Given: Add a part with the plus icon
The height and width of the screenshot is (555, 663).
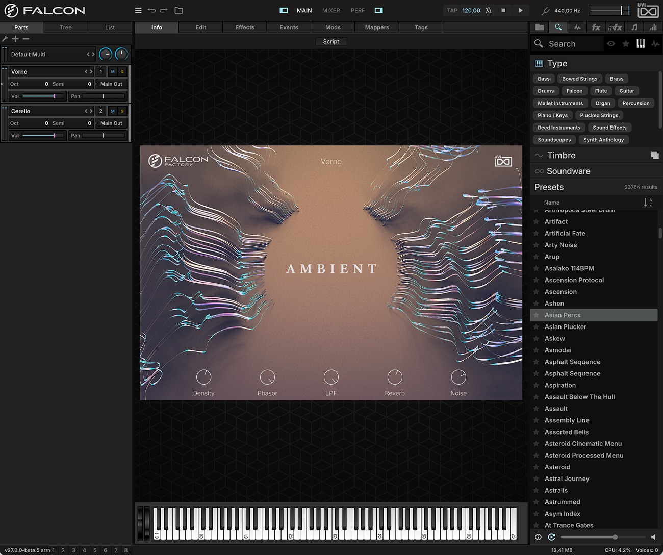Looking at the screenshot, I should 15,39.
